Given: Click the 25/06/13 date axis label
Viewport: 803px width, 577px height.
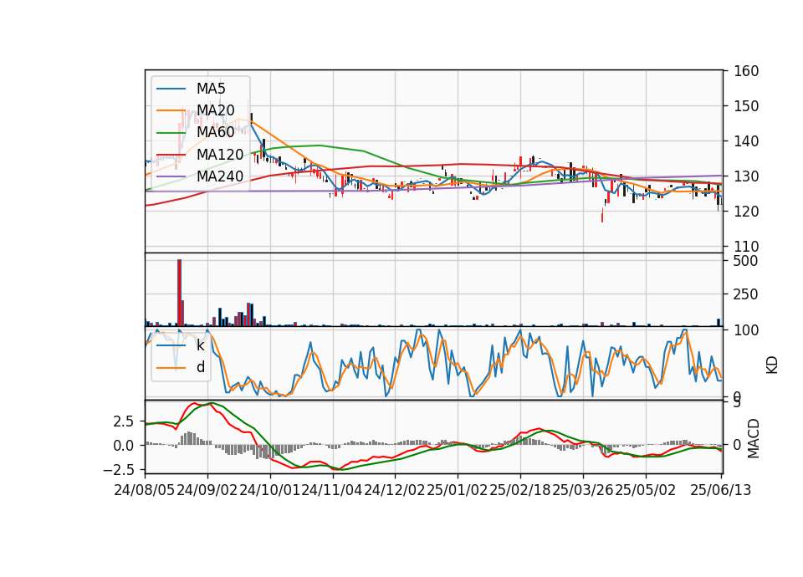Looking at the screenshot, I should coord(720,490).
